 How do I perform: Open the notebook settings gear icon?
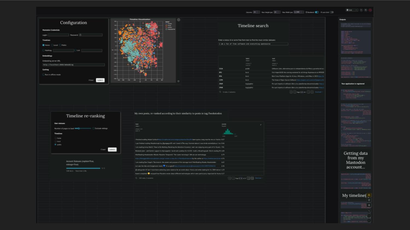(x=366, y=10)
